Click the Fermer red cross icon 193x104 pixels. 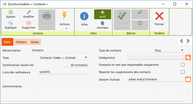[159, 16]
